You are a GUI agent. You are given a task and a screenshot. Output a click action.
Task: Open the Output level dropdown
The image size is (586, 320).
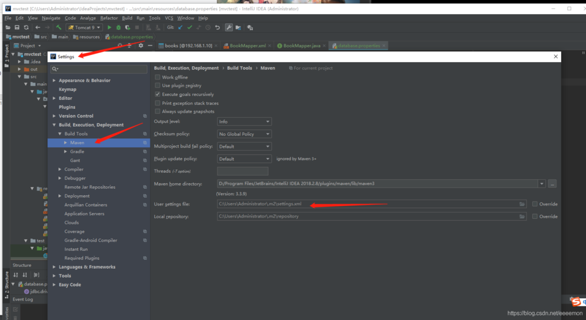pos(244,122)
